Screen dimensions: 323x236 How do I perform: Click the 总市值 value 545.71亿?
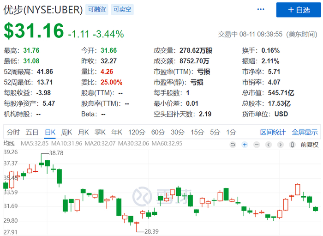tap(281, 93)
